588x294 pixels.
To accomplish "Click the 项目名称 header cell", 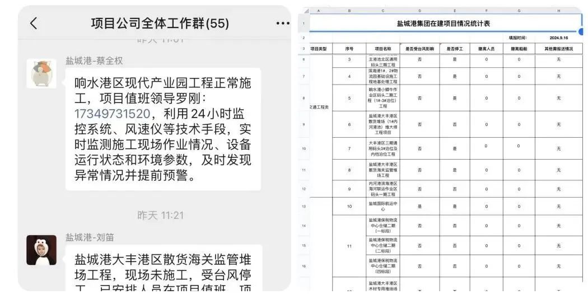I will click(383, 49).
